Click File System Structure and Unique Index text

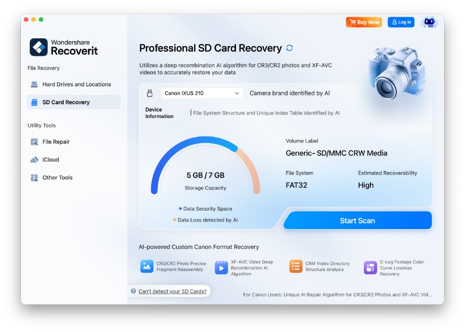tap(266, 113)
